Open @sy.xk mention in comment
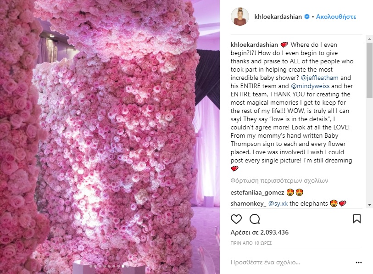 278,203
